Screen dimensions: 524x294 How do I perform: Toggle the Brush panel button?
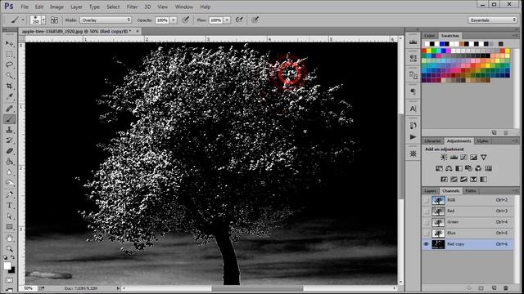[x=54, y=20]
